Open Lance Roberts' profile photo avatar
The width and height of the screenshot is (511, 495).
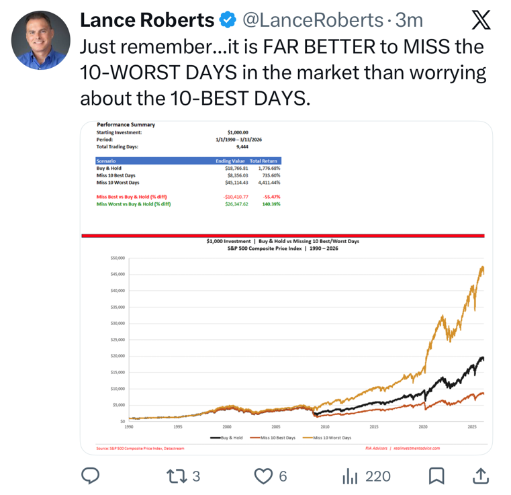coord(41,40)
